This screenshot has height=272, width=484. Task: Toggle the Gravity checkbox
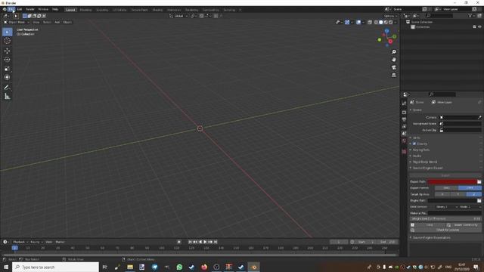tap(414, 144)
